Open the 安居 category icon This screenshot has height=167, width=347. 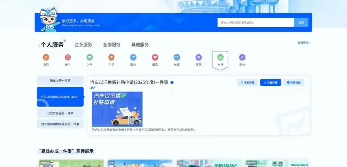tap(199, 58)
